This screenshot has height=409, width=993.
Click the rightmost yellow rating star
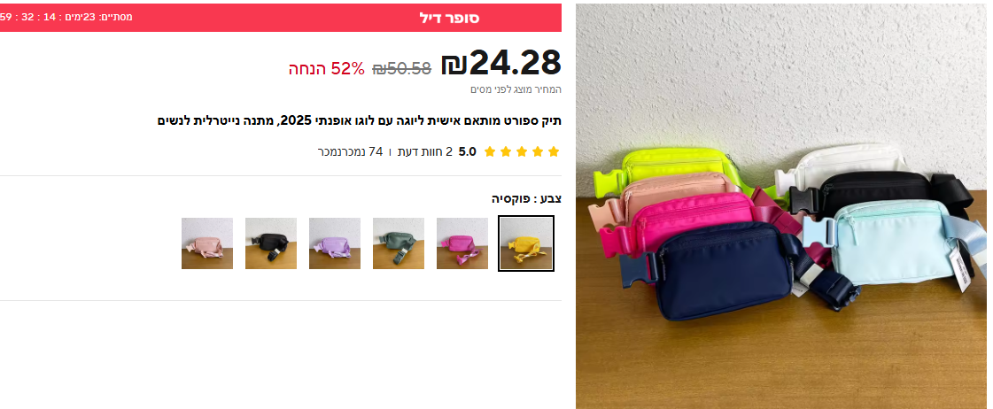[555, 151]
